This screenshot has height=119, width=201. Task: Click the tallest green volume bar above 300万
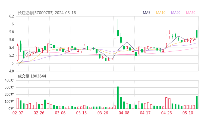click(x=118, y=98)
